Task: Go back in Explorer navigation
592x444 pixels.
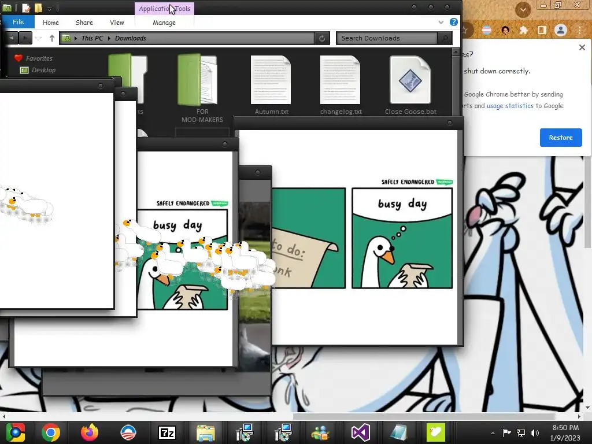Action: pos(12,38)
